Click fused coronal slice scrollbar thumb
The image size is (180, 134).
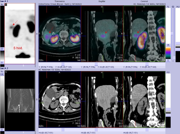click(147, 64)
